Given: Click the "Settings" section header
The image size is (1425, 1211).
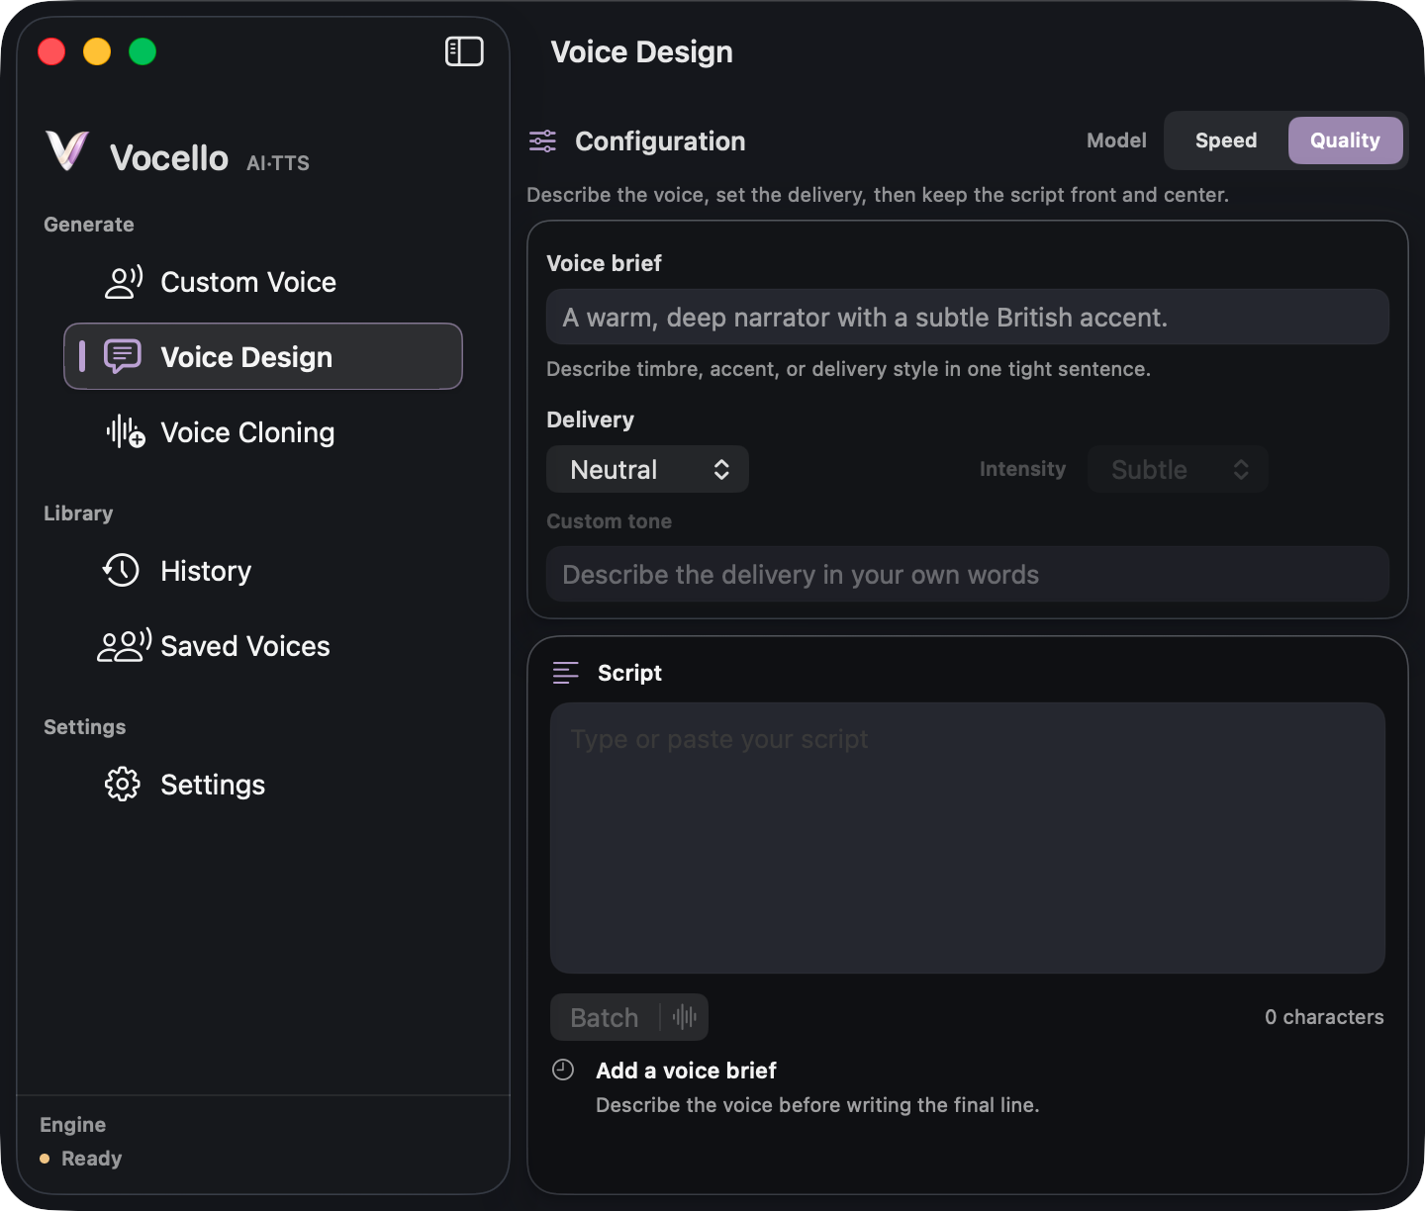Looking at the screenshot, I should pyautogui.click(x=85, y=727).
